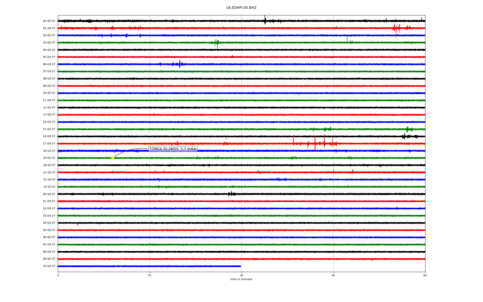The width and height of the screenshot is (483, 302).
Task: Click the TONGA ISLANDS 5.7 mww annotation label
Action: pos(173,149)
